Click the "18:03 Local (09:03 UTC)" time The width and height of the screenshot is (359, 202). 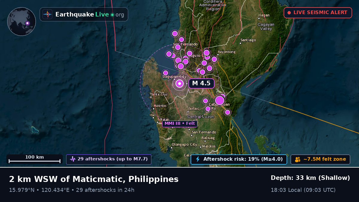click(x=303, y=190)
